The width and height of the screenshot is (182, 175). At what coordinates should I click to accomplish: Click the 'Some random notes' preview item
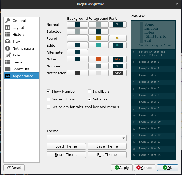[153, 35]
